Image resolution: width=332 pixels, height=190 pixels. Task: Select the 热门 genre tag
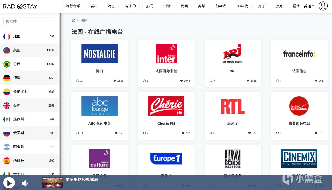point(150,6)
